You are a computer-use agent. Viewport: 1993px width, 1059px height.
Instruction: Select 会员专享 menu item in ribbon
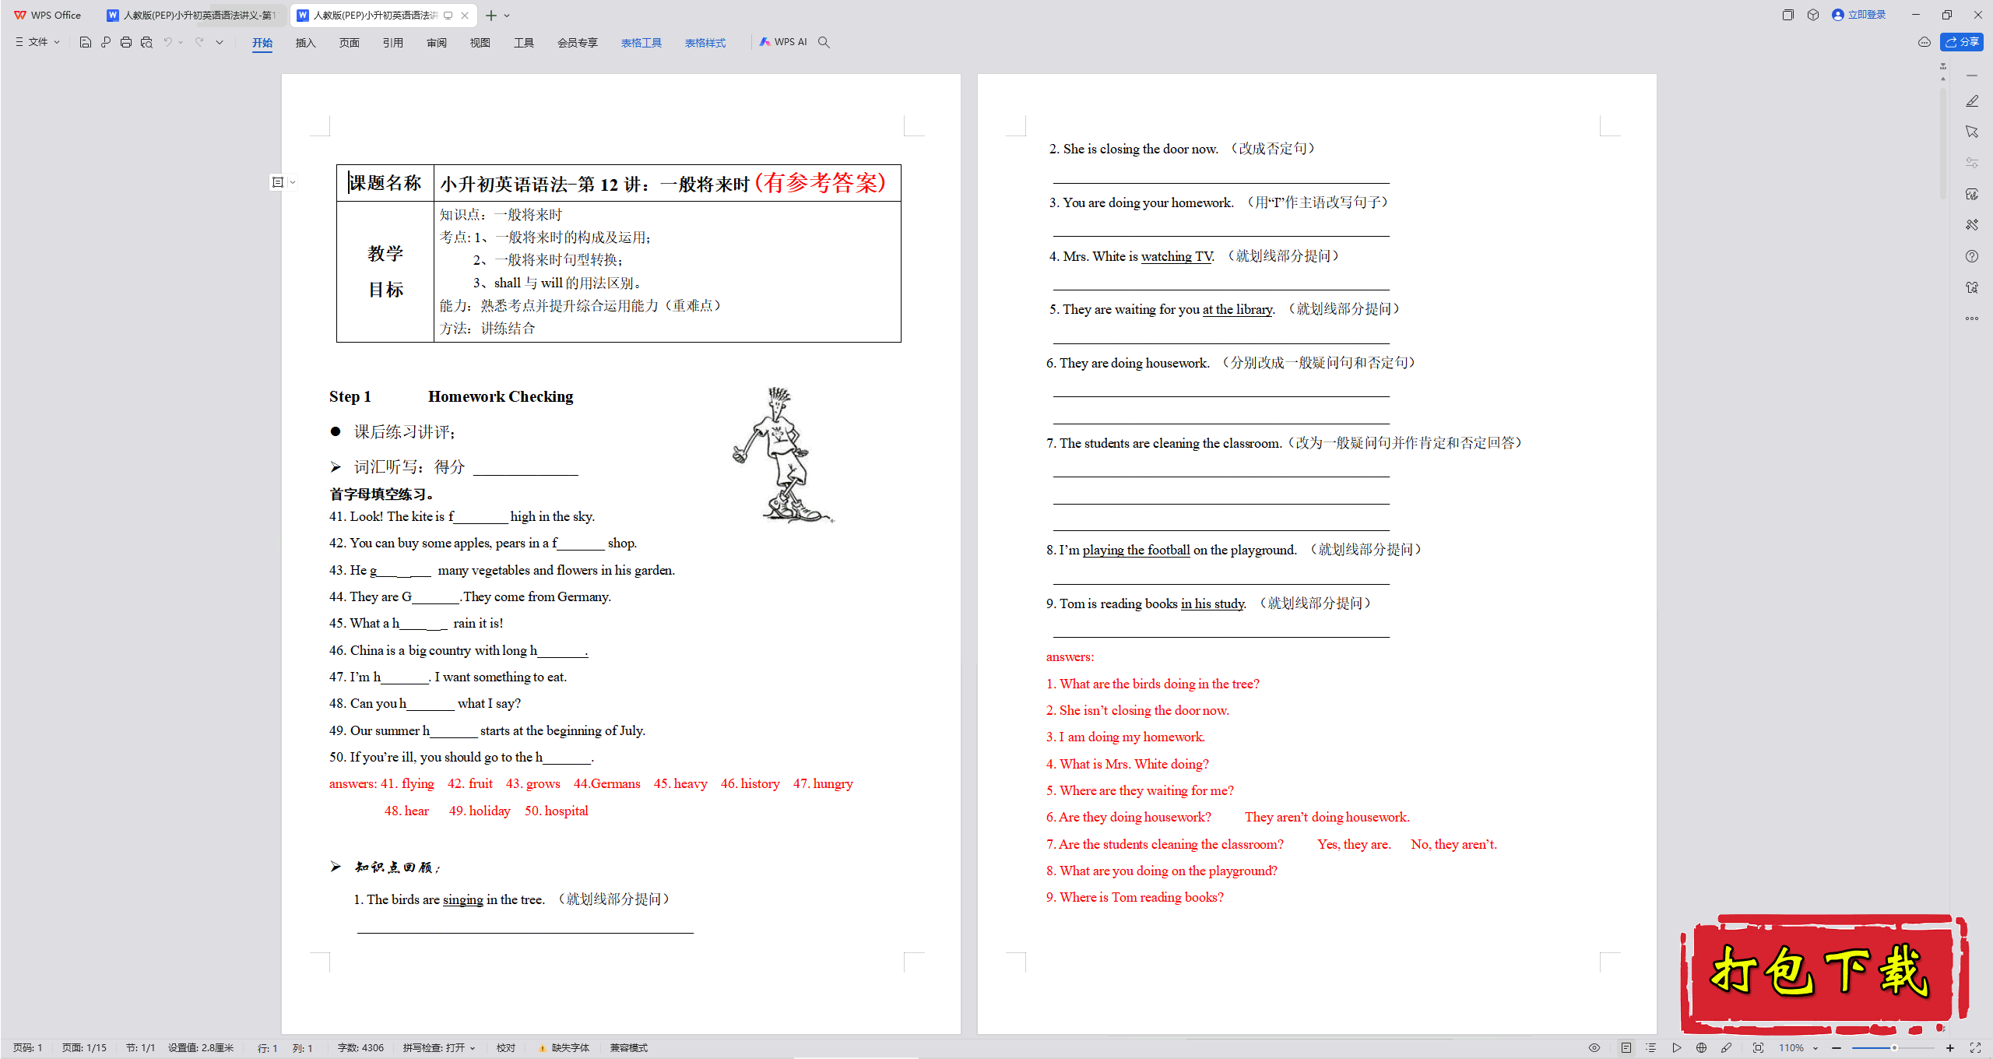point(578,42)
